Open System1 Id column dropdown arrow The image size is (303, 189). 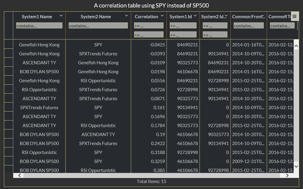[195, 16]
